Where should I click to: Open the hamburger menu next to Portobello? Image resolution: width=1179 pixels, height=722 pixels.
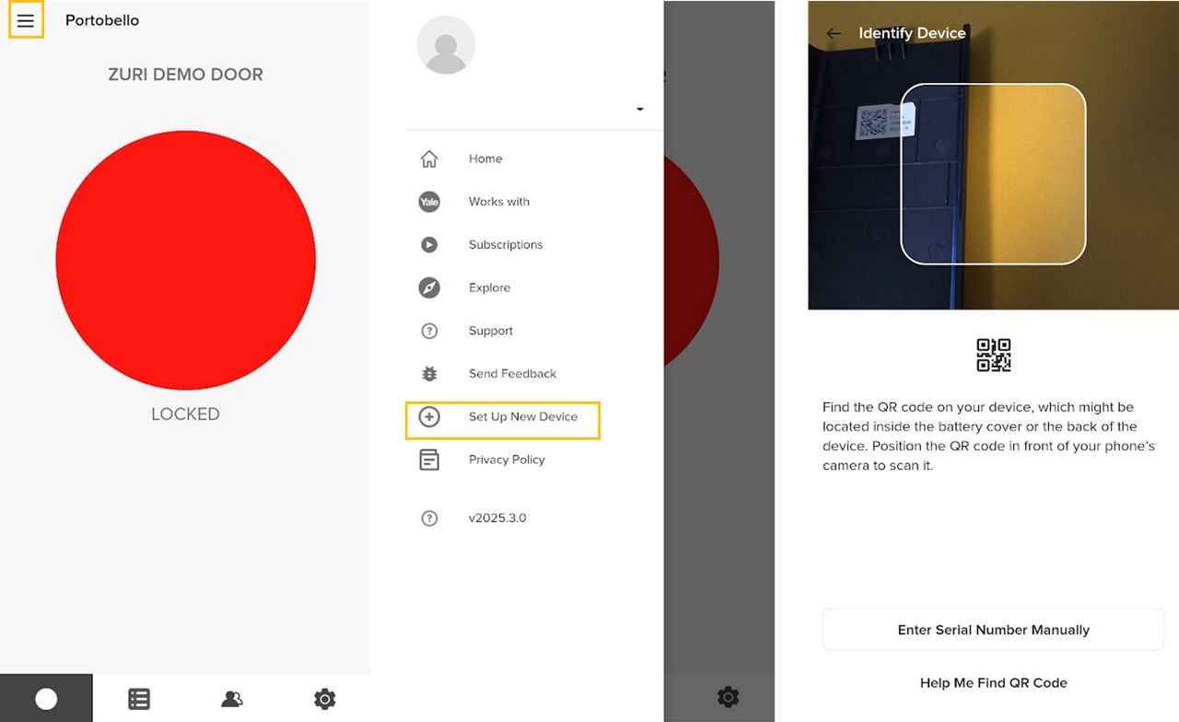pyautogui.click(x=26, y=20)
